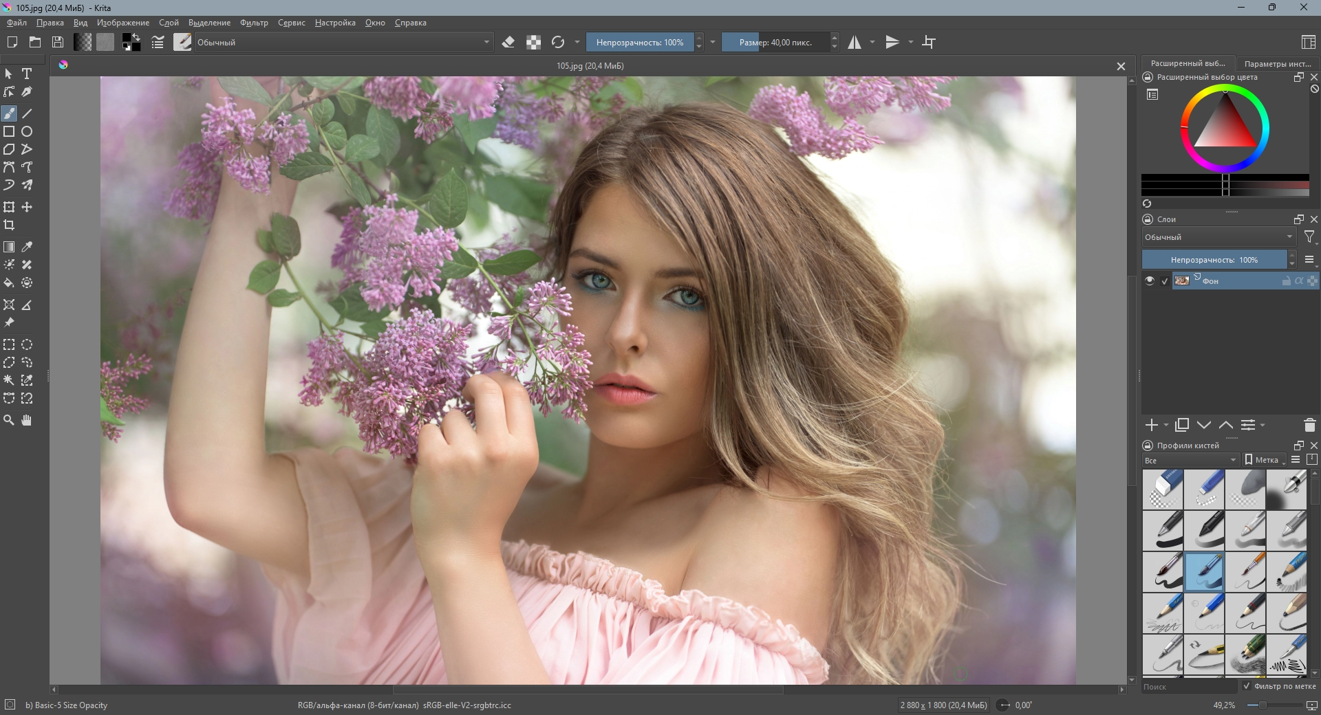
Task: Select the Gradient tool
Action: click(x=9, y=247)
